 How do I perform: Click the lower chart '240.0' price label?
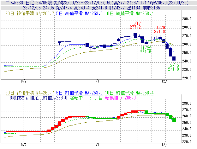click(x=187, y=129)
